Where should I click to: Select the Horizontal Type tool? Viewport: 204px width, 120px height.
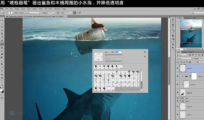pyautogui.click(x=2, y=71)
